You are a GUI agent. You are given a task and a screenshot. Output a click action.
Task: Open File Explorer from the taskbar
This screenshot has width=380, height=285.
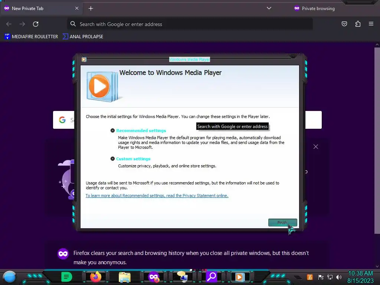[x=125, y=277]
